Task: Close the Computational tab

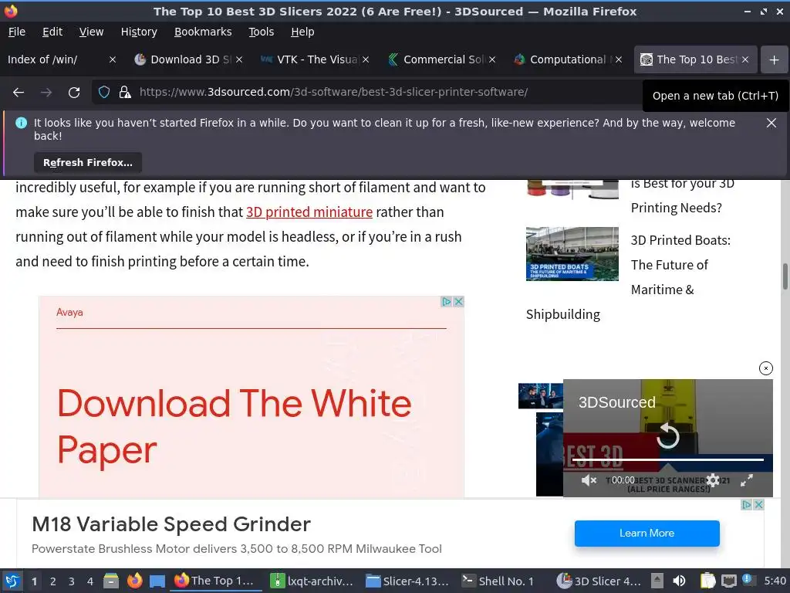Action: (x=619, y=59)
